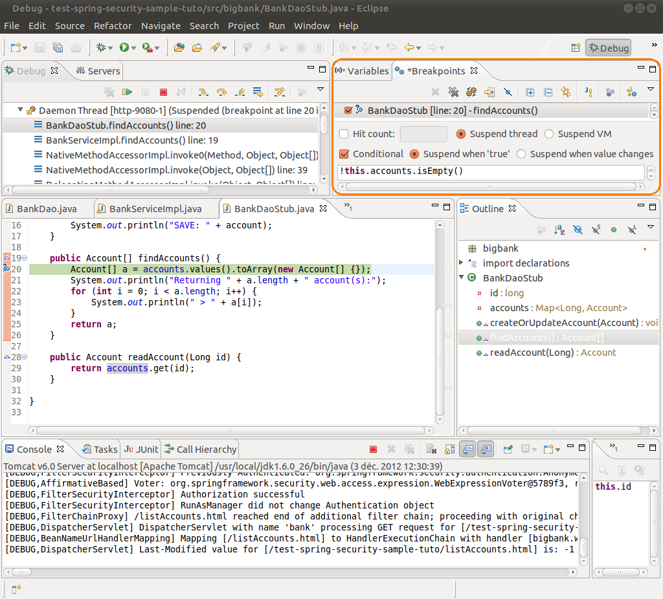Viewport: 663px width, 599px height.
Task: Open the Breakpoints view menu dropdown
Action: click(651, 89)
